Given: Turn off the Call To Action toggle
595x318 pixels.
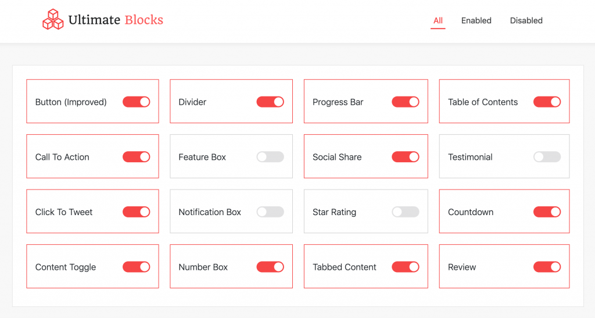Looking at the screenshot, I should [136, 157].
